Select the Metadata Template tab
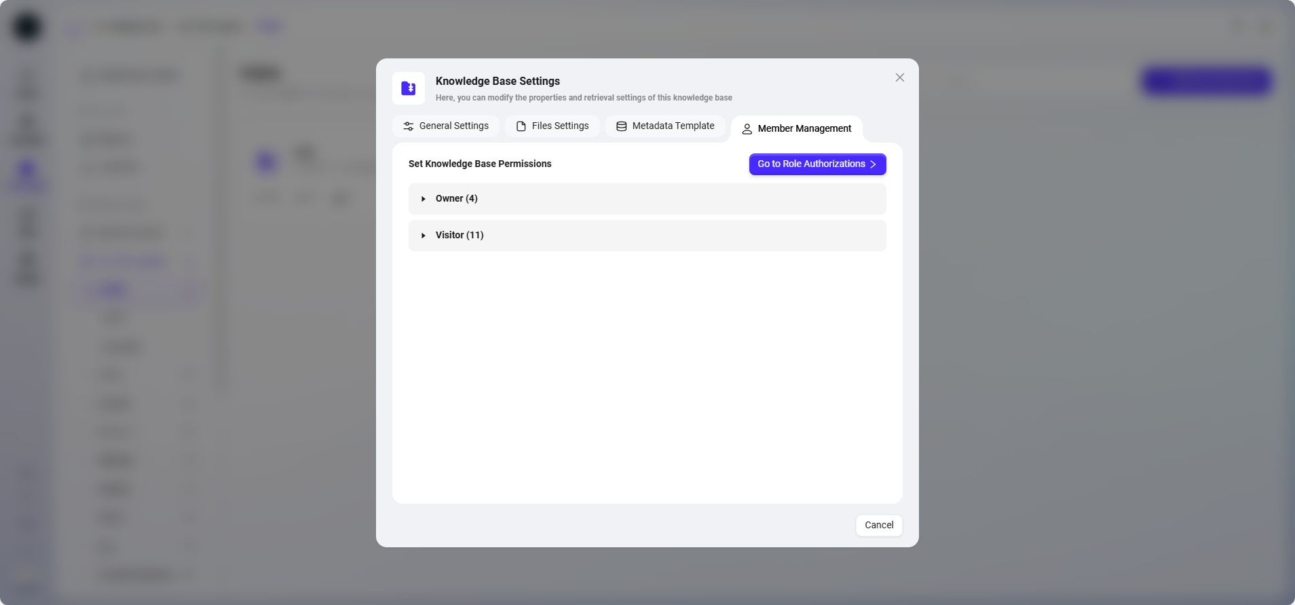This screenshot has height=605, width=1295. (673, 126)
